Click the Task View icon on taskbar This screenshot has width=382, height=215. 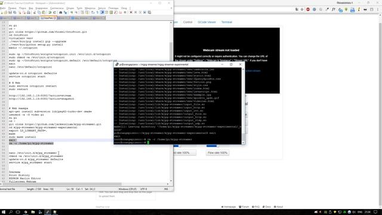point(18,212)
